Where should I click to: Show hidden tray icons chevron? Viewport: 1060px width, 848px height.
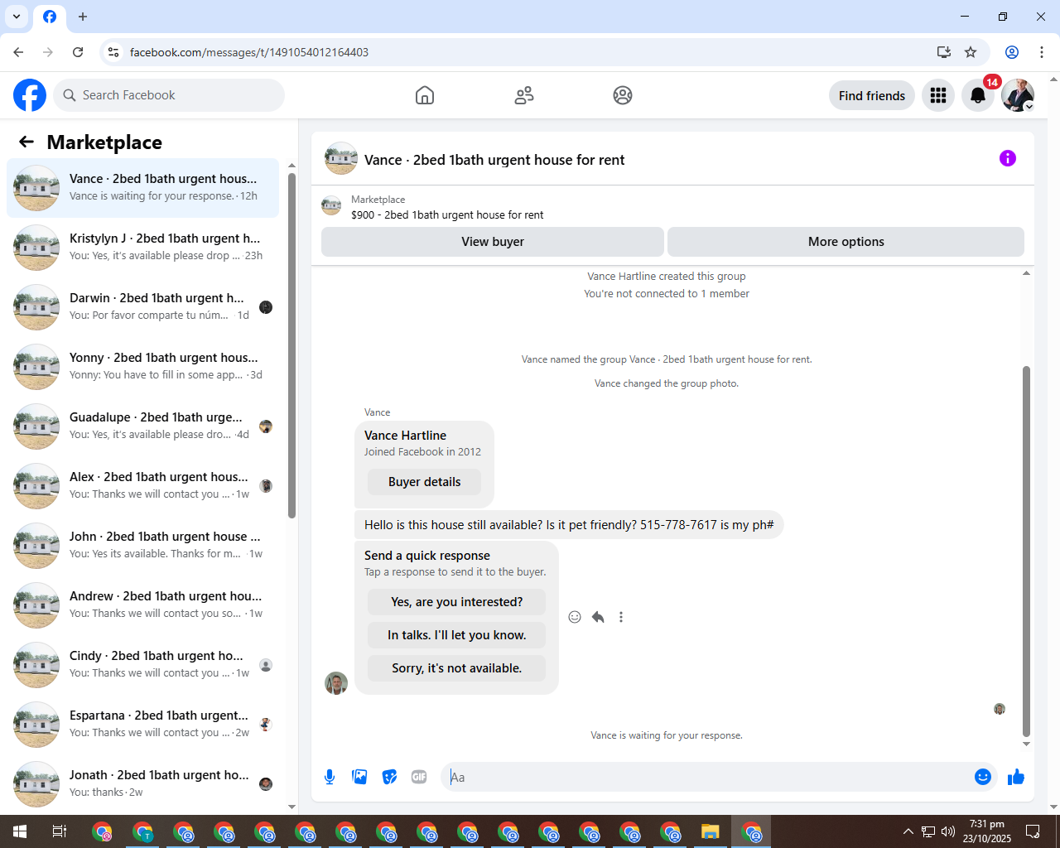tap(908, 831)
